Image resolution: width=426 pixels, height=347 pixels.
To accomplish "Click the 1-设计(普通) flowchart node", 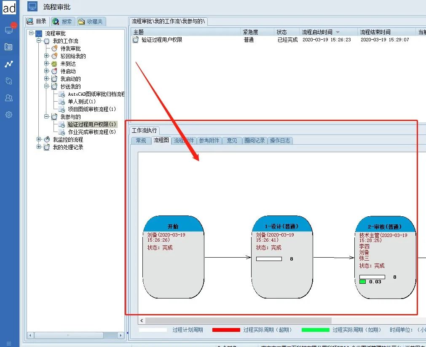I will 282,257.
